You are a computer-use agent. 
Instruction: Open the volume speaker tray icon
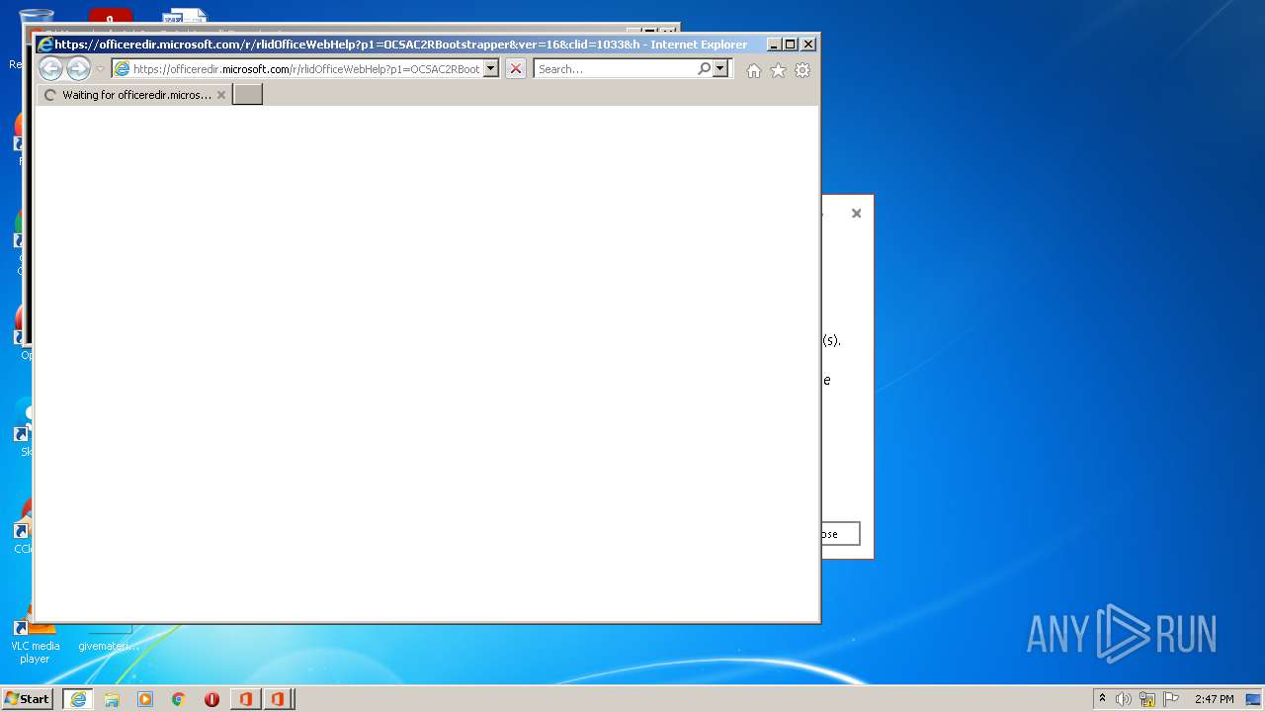[x=1124, y=699]
